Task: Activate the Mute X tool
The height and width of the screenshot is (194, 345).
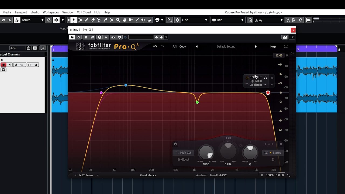Action: (x=112, y=20)
